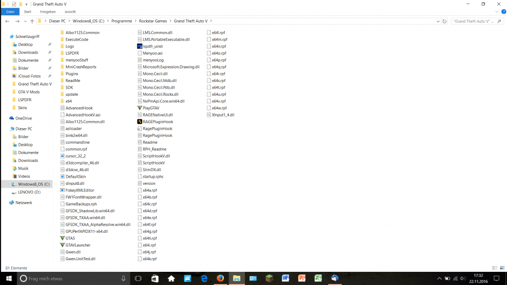Viewport: 507px width, 285px height.
Task: Select the ScriptHookV.dll file
Action: click(x=154, y=156)
